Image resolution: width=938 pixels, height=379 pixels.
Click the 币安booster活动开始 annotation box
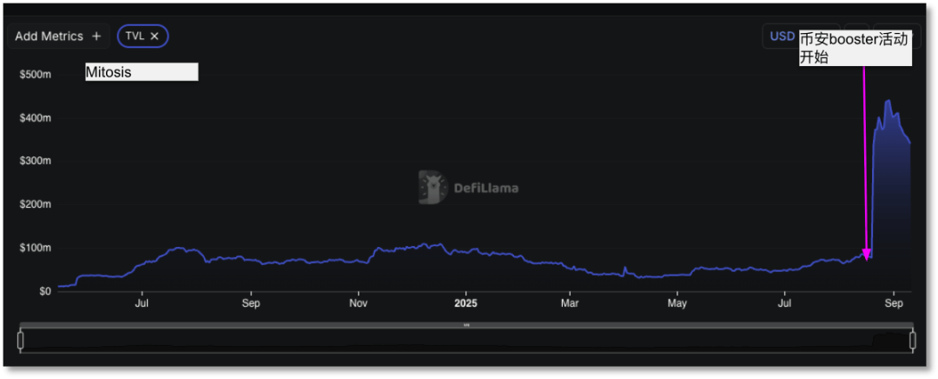pos(855,49)
